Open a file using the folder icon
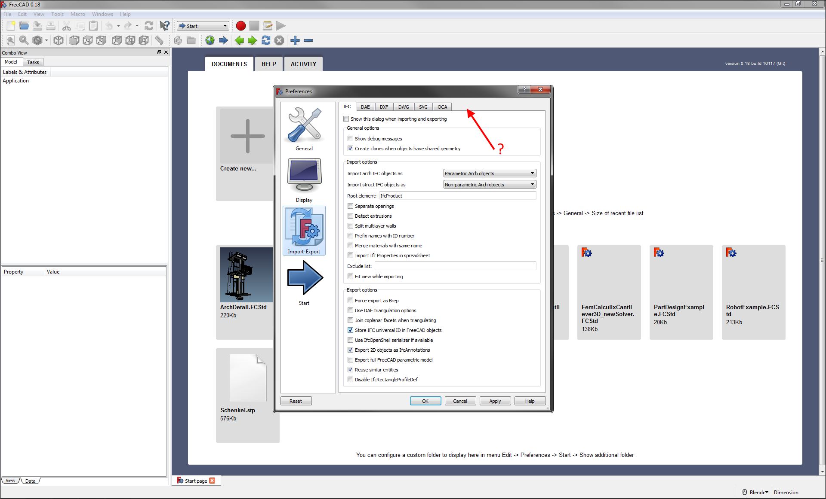This screenshot has height=499, width=826. pos(24,26)
